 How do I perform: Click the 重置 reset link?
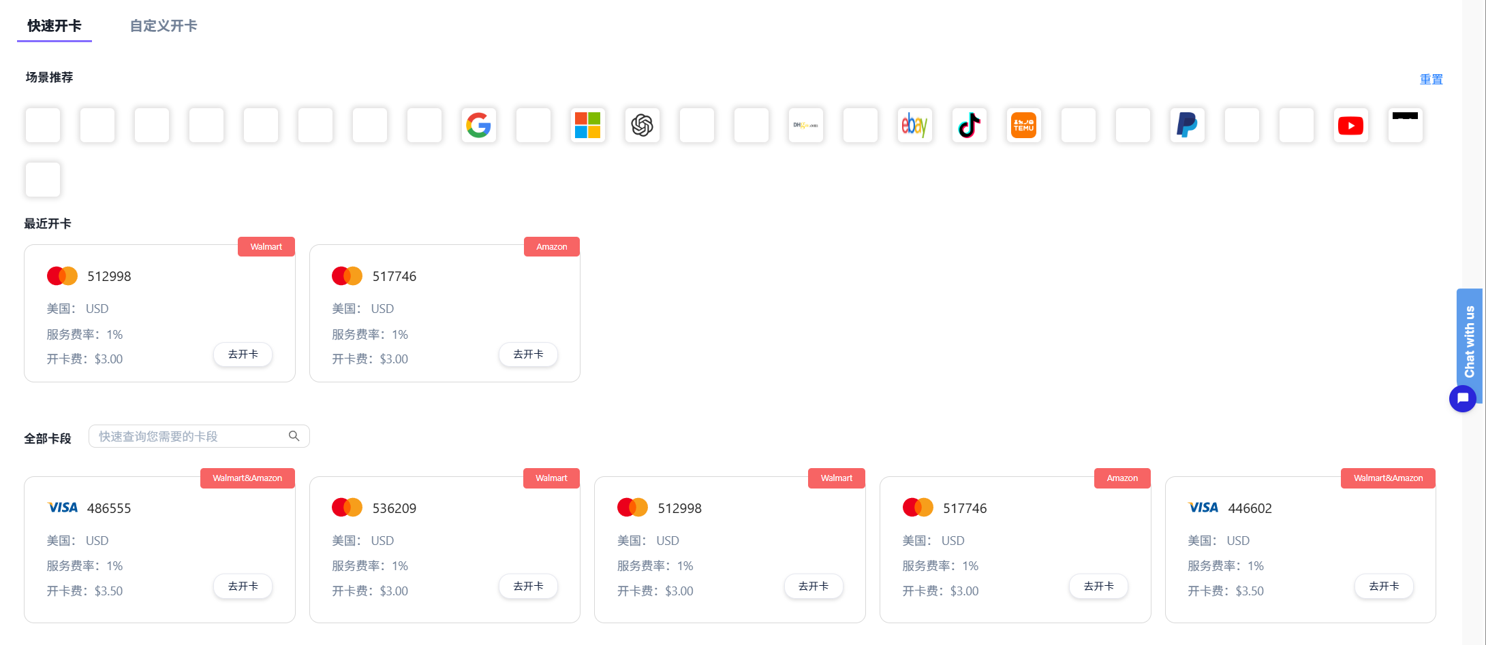[1431, 79]
